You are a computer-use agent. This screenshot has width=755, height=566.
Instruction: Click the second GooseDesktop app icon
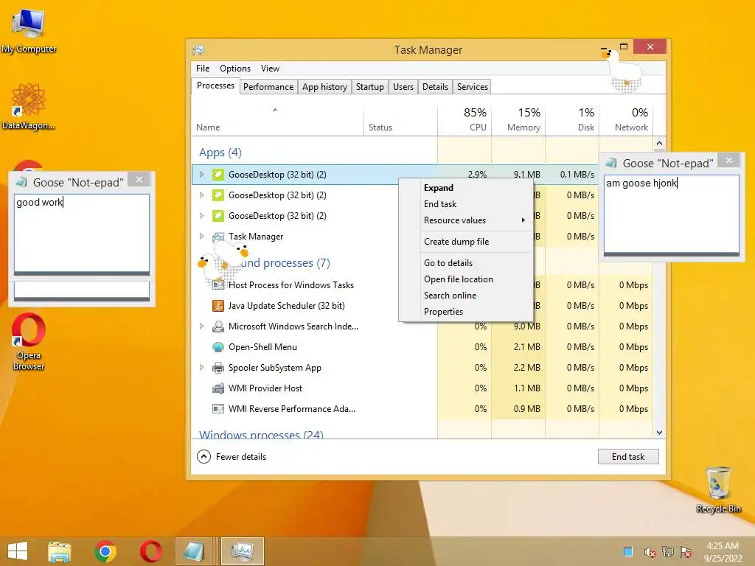pos(218,195)
